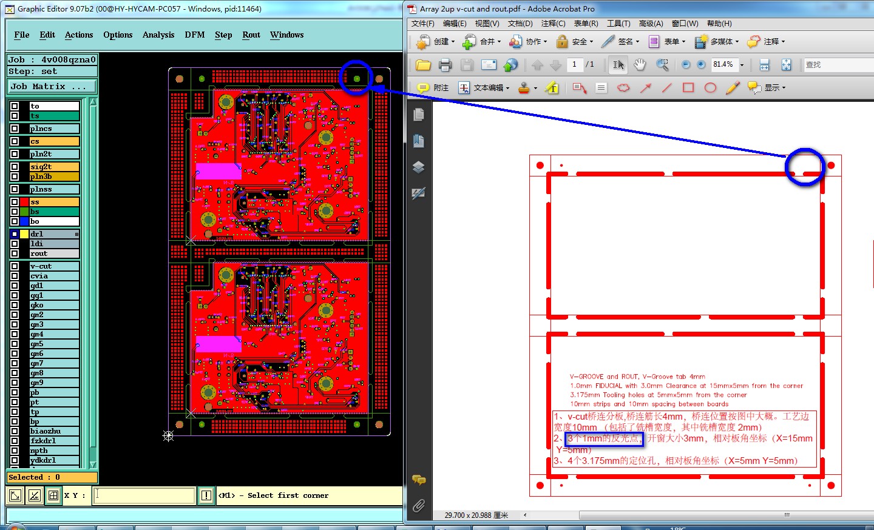This screenshot has width=874, height=530.
Task: Click the Print icon in Acrobat
Action: 445,65
